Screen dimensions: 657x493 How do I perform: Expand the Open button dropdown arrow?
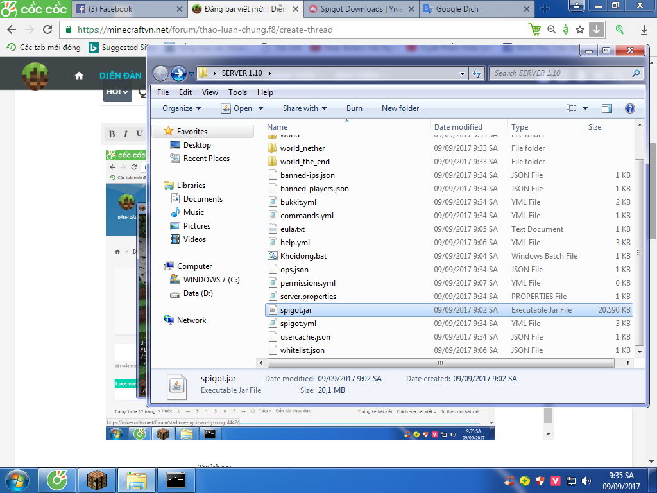pos(260,108)
